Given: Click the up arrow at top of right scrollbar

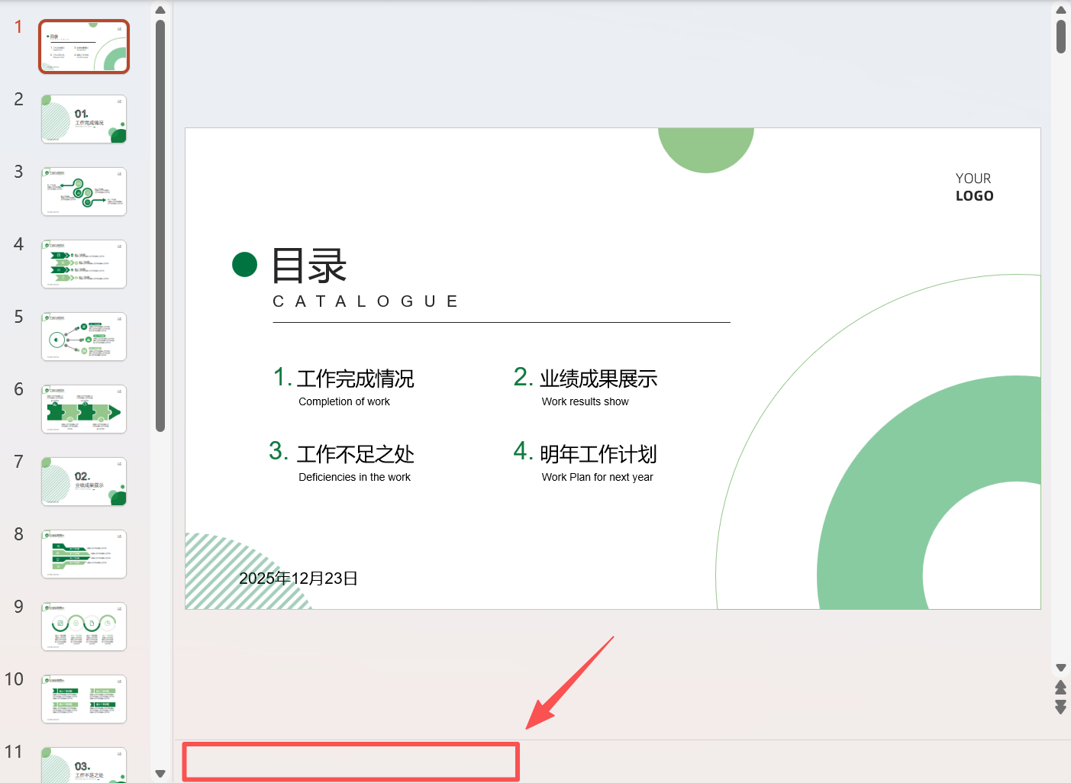Looking at the screenshot, I should click(x=1061, y=9).
